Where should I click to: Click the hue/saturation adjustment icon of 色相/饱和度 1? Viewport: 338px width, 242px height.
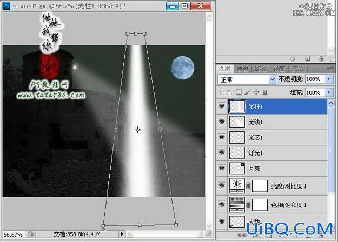[237, 204]
